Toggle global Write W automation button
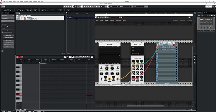Image resolution: width=216 pixels, height=112 pixels. coord(70,7)
